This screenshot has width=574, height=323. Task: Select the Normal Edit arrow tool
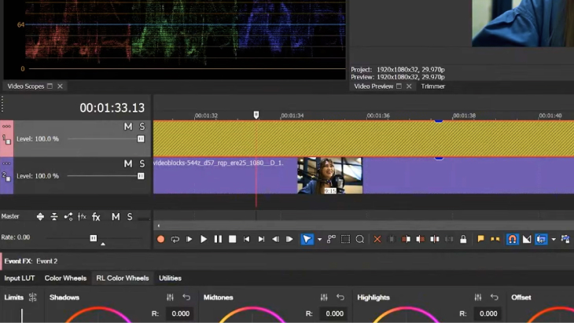tap(307, 239)
